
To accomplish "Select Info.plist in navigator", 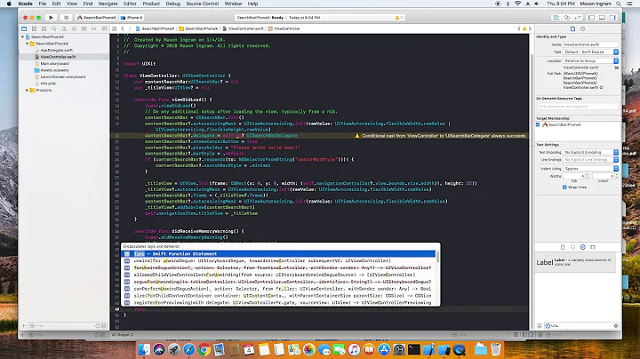I will [x=48, y=84].
